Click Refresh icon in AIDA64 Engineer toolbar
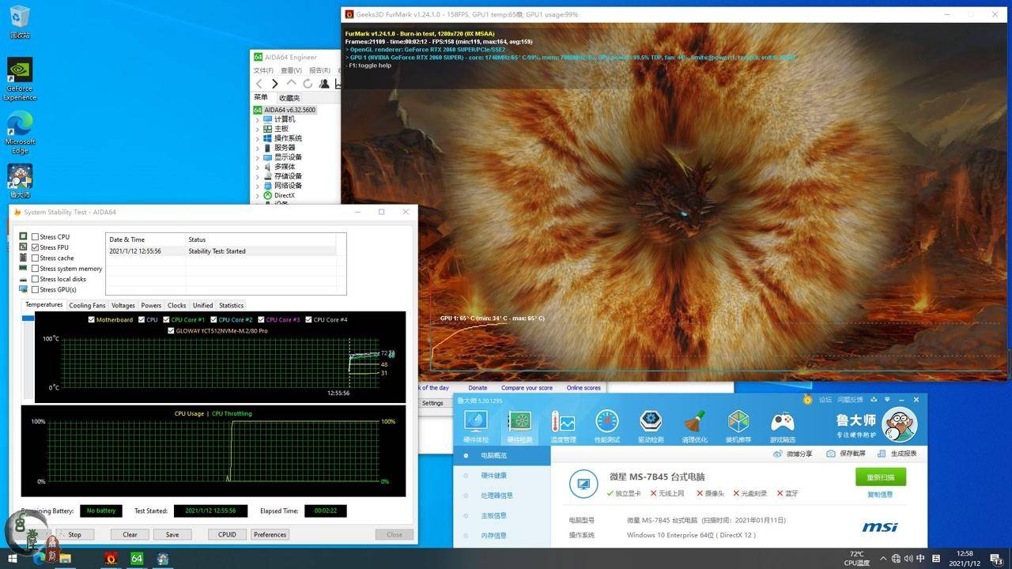Viewport: 1012px width, 569px height. pyautogui.click(x=308, y=84)
